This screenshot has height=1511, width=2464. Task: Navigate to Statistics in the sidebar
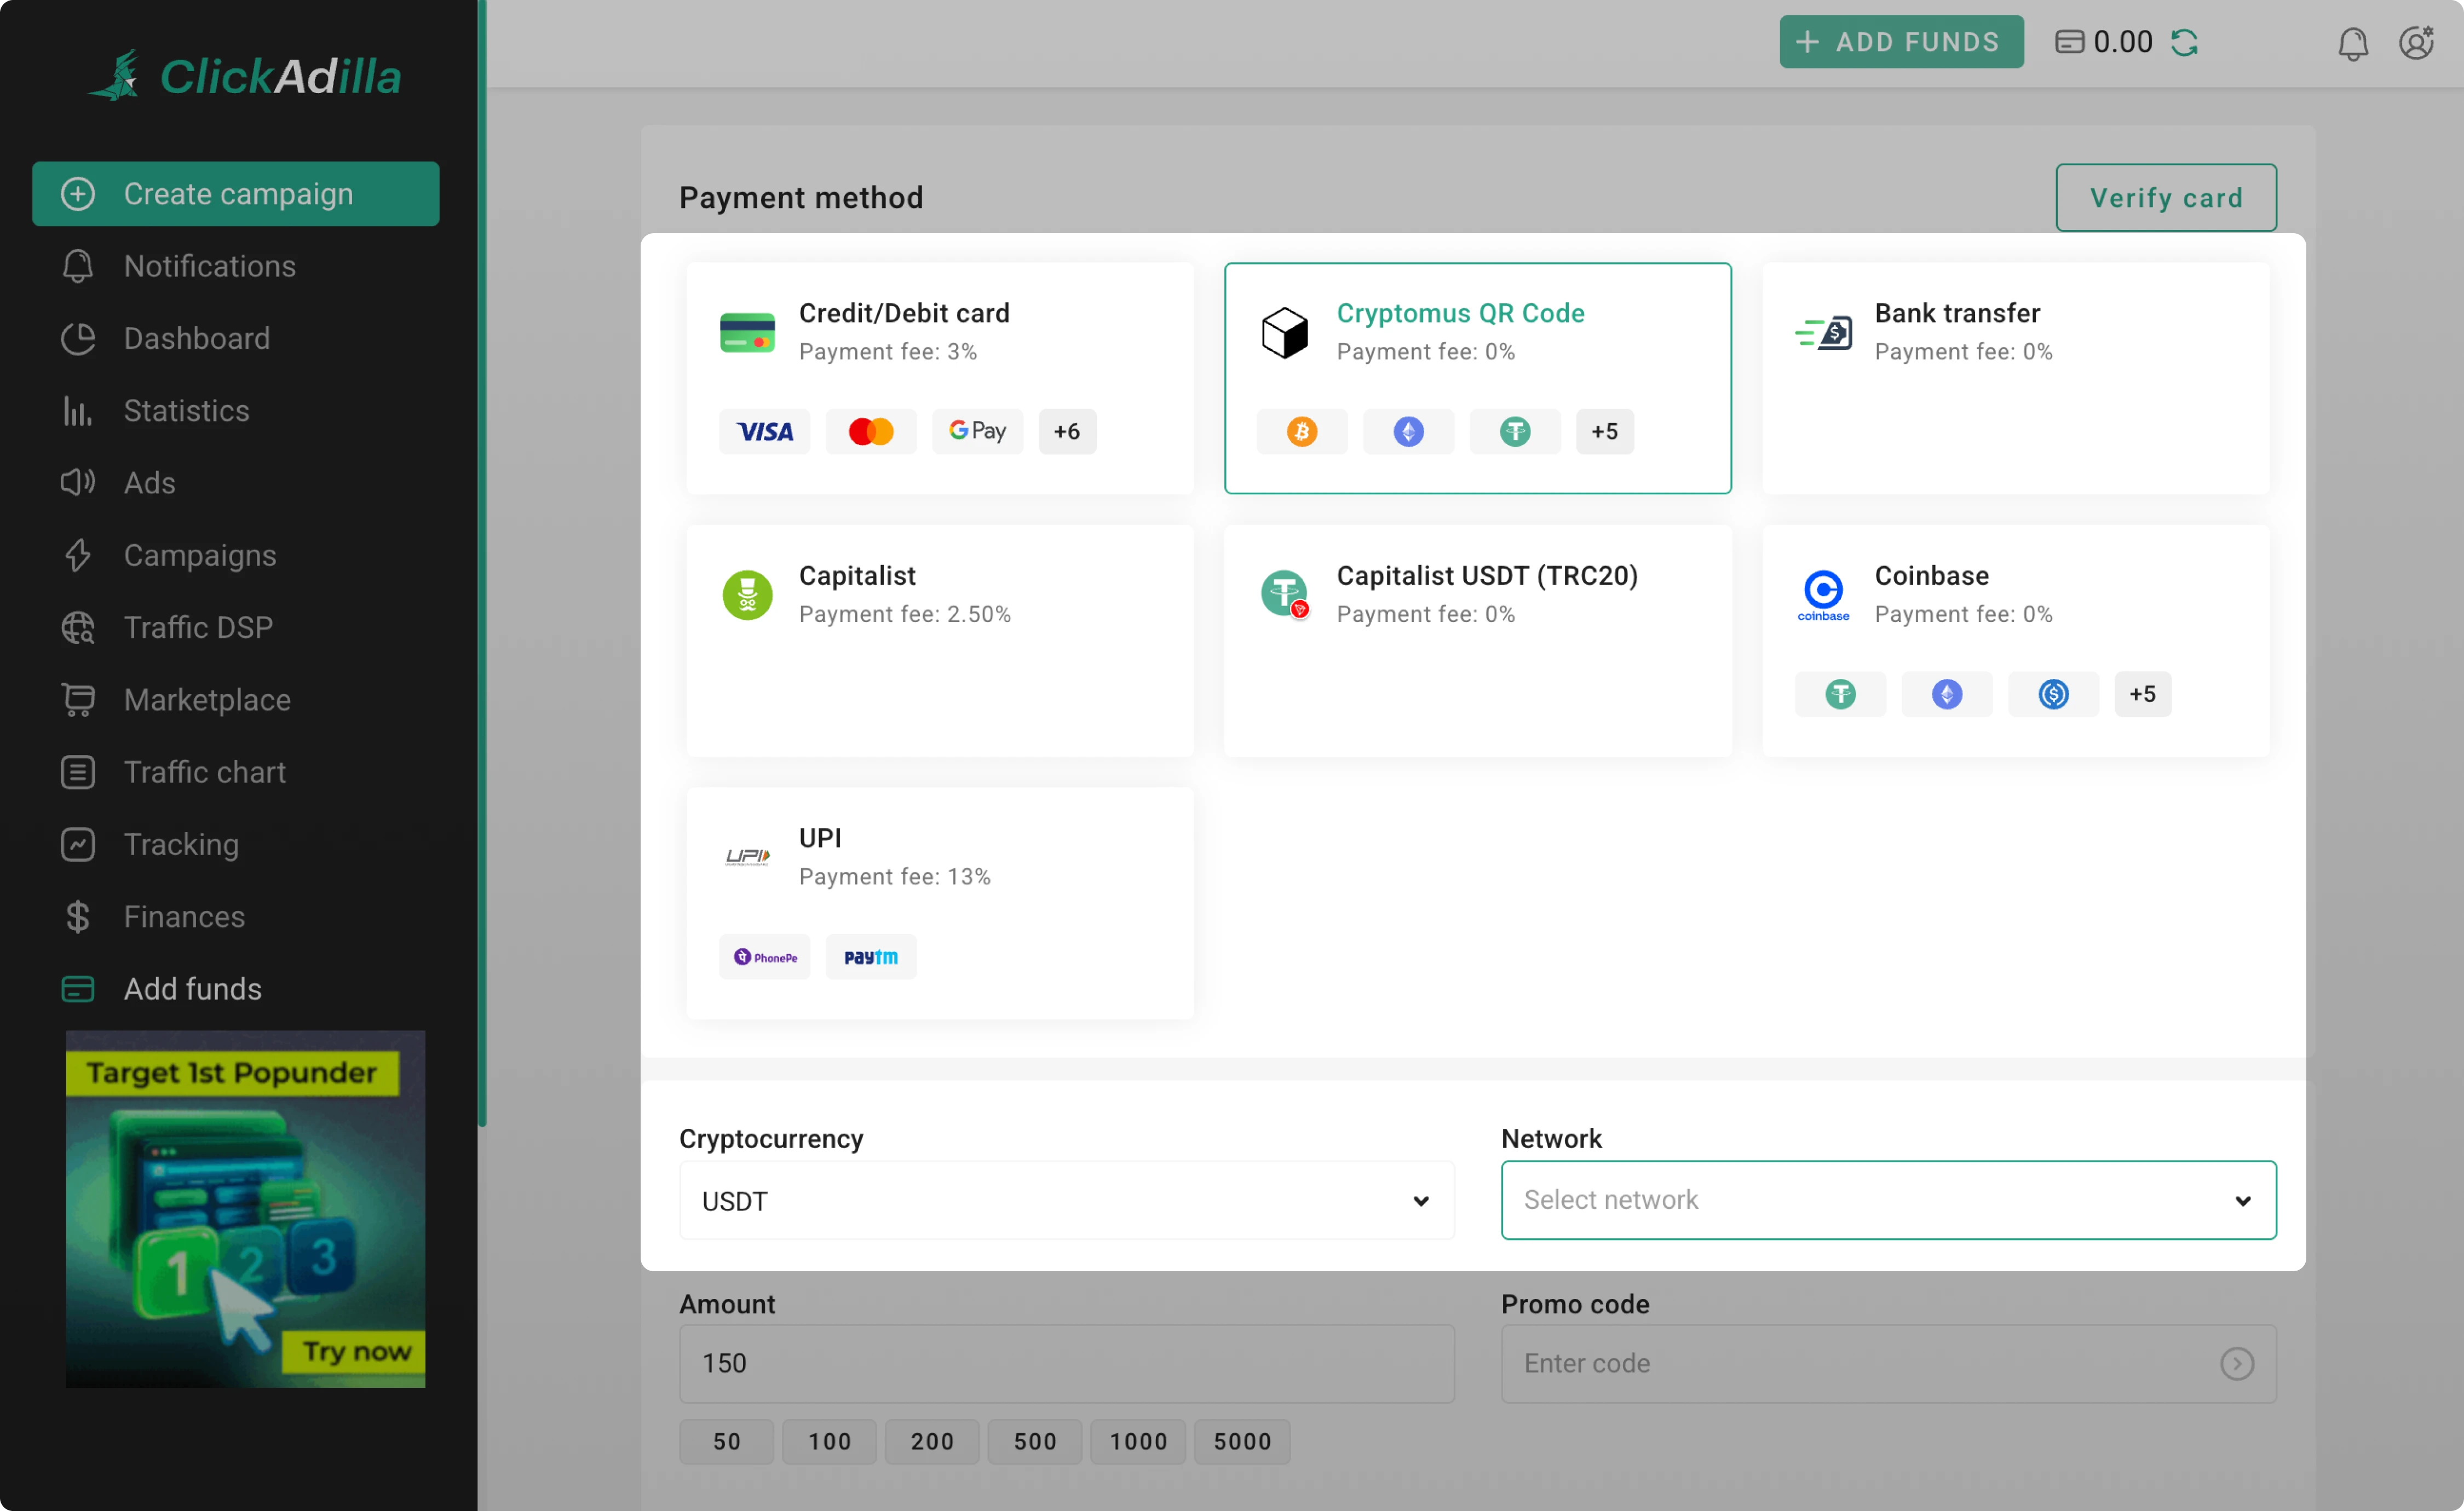click(186, 410)
